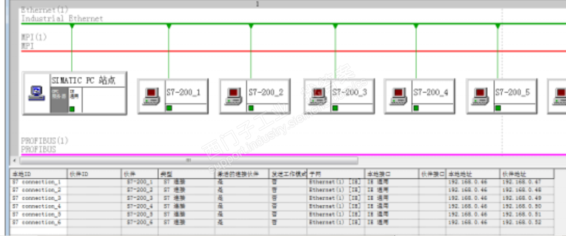The height and width of the screenshot is (236, 566).
Task: Click the left scroll arrow of network view
Action: click(x=14, y=161)
